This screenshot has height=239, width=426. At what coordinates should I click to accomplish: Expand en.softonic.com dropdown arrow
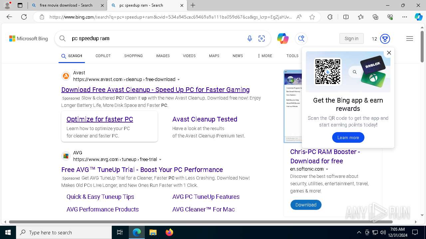point(327,169)
